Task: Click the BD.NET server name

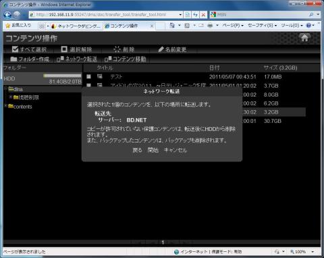Action: 136,120
